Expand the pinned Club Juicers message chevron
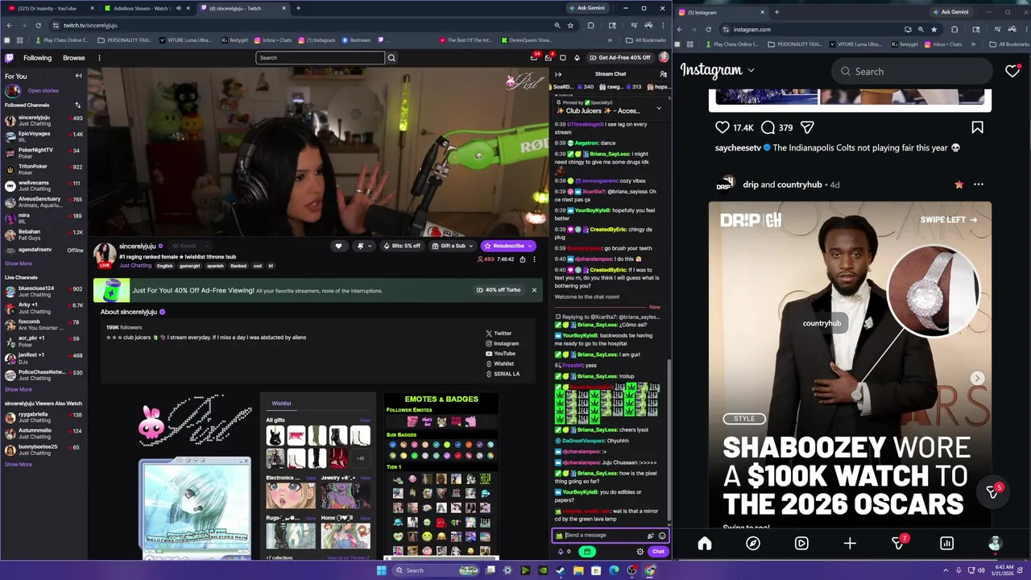 coord(659,108)
